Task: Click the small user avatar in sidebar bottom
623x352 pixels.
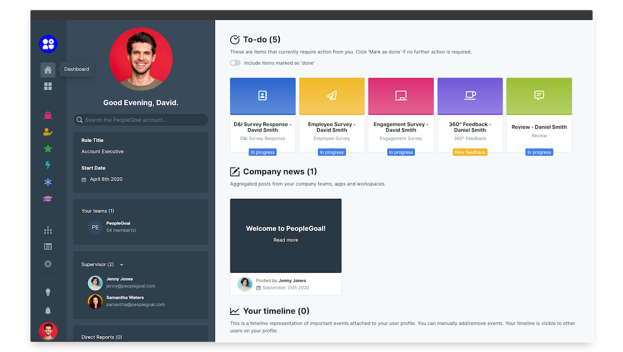Action: point(48,331)
